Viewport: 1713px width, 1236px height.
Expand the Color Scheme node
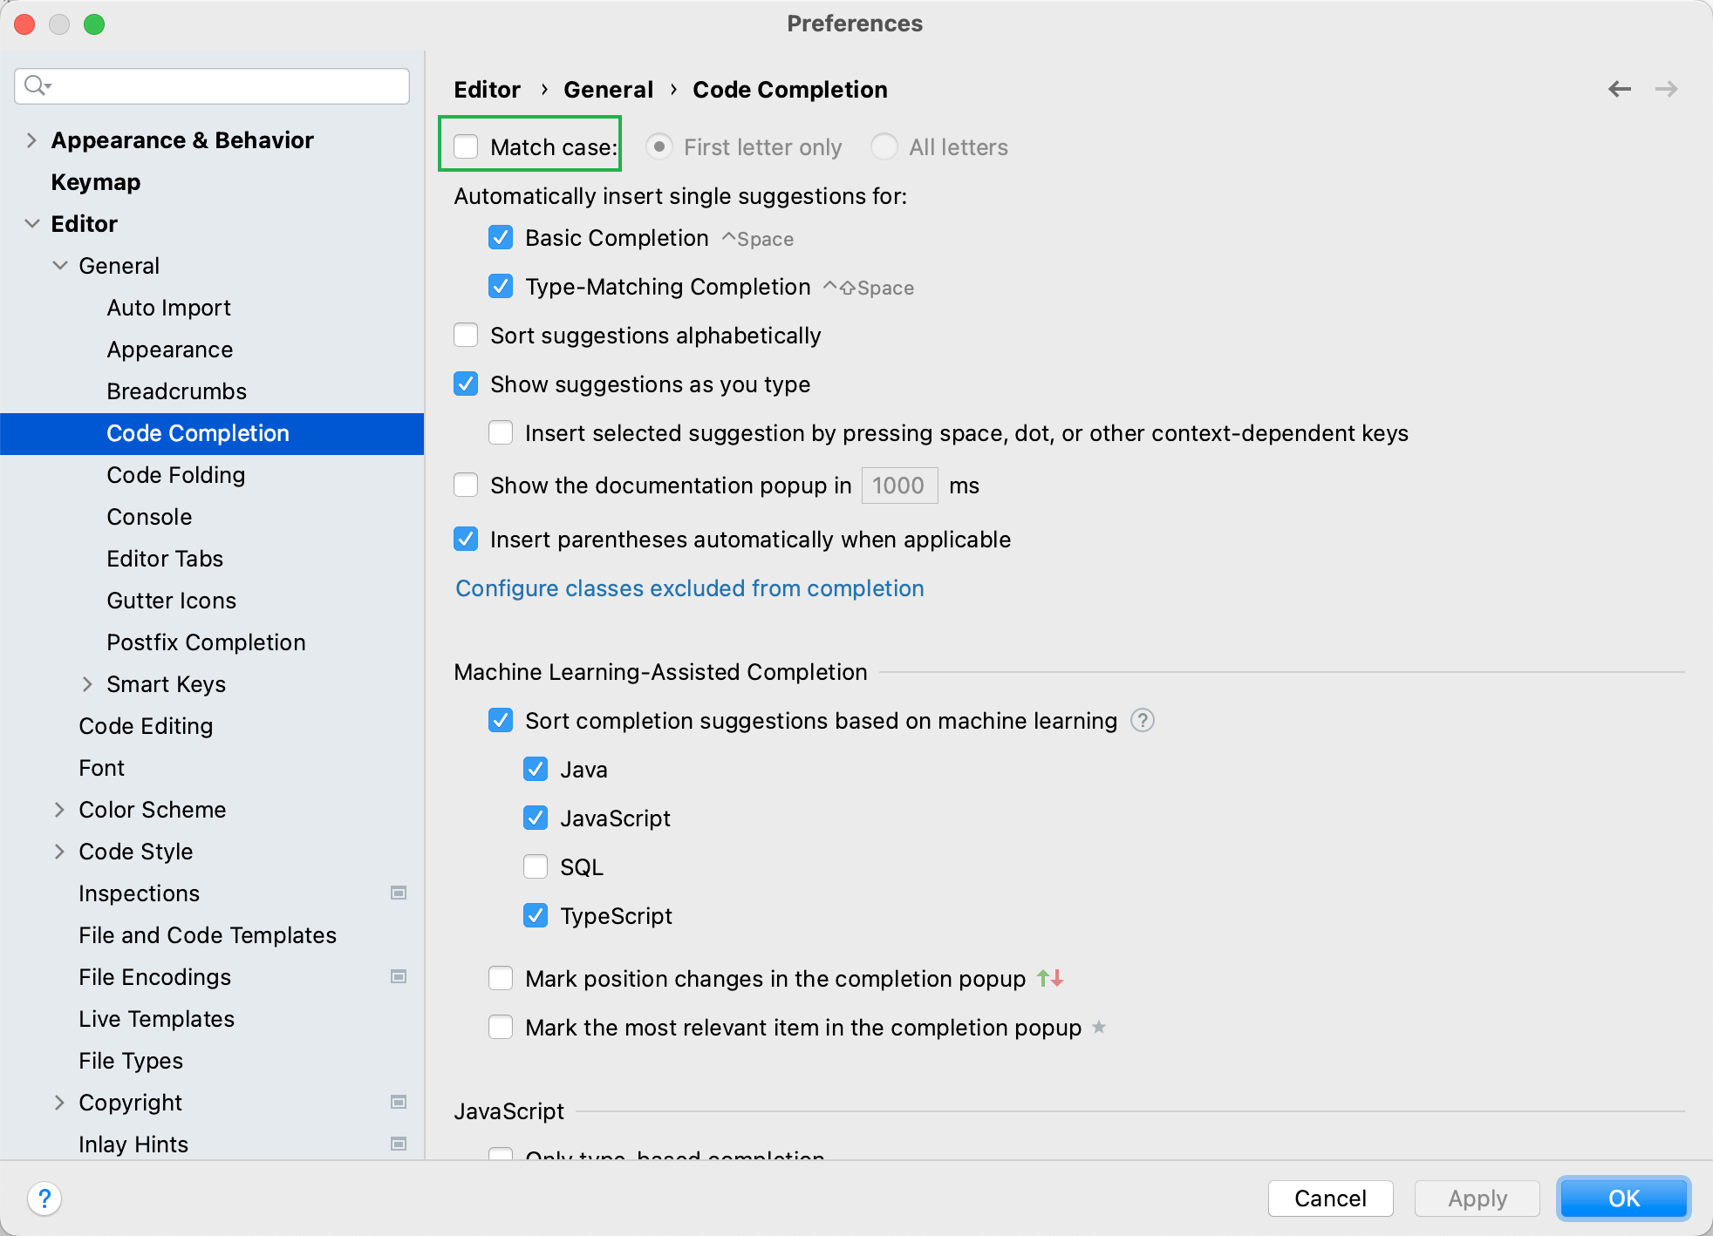coord(59,810)
